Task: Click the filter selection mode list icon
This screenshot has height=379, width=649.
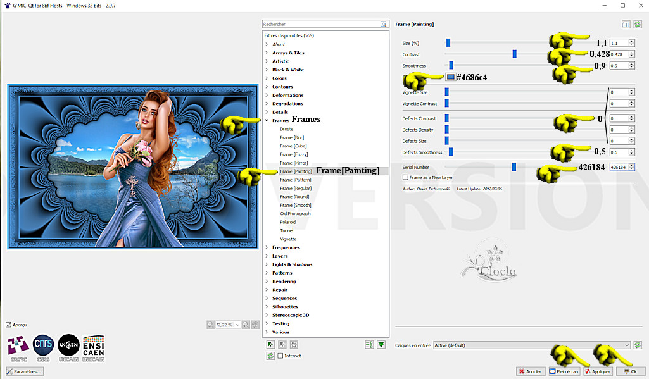Action: point(369,345)
